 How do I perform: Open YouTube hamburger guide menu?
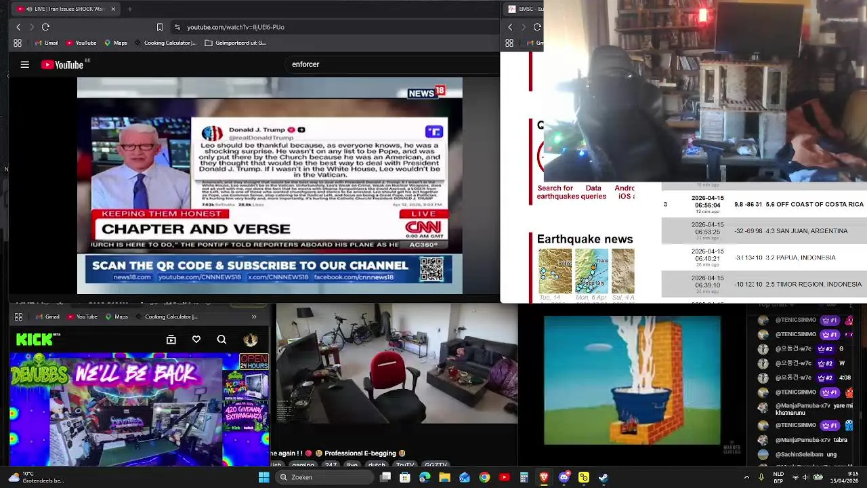(x=25, y=65)
